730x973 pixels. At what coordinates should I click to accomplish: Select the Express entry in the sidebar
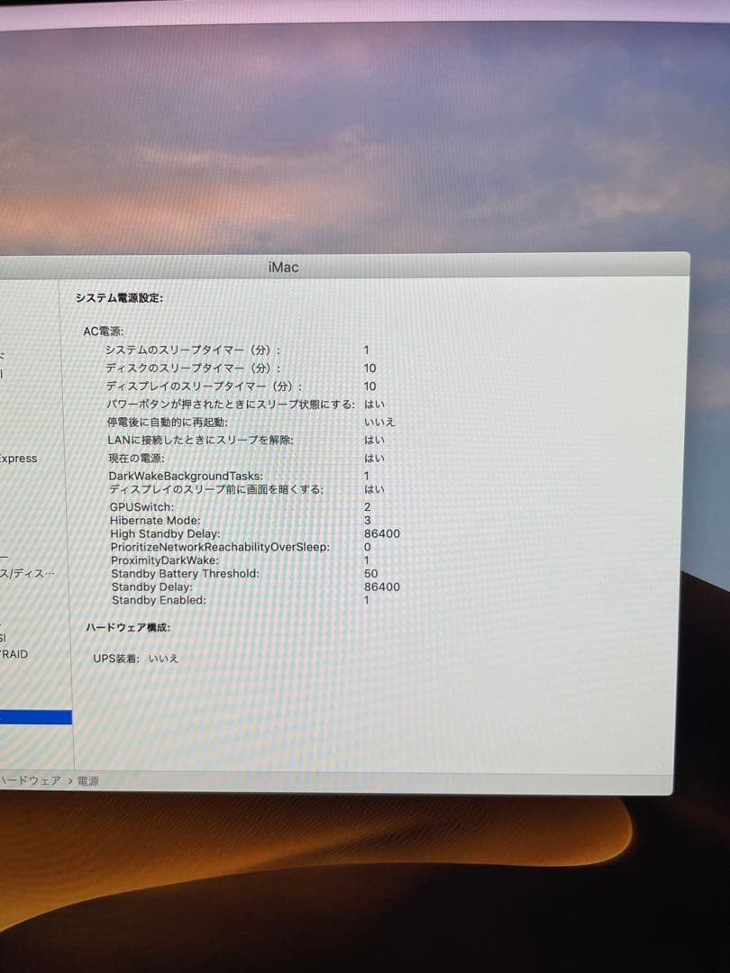tap(20, 459)
